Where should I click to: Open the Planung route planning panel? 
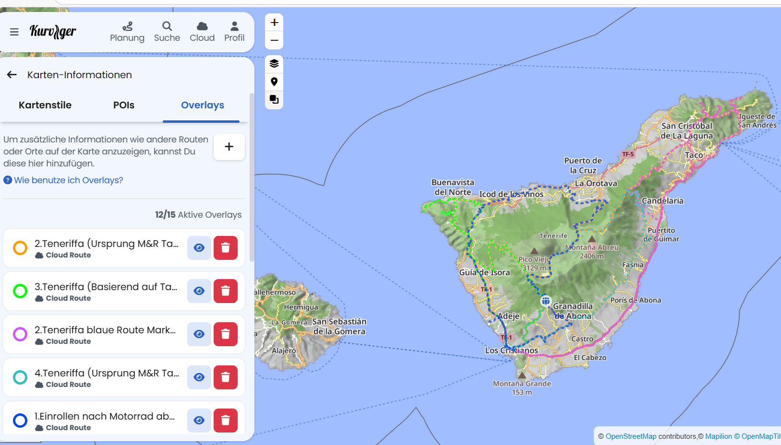(127, 32)
